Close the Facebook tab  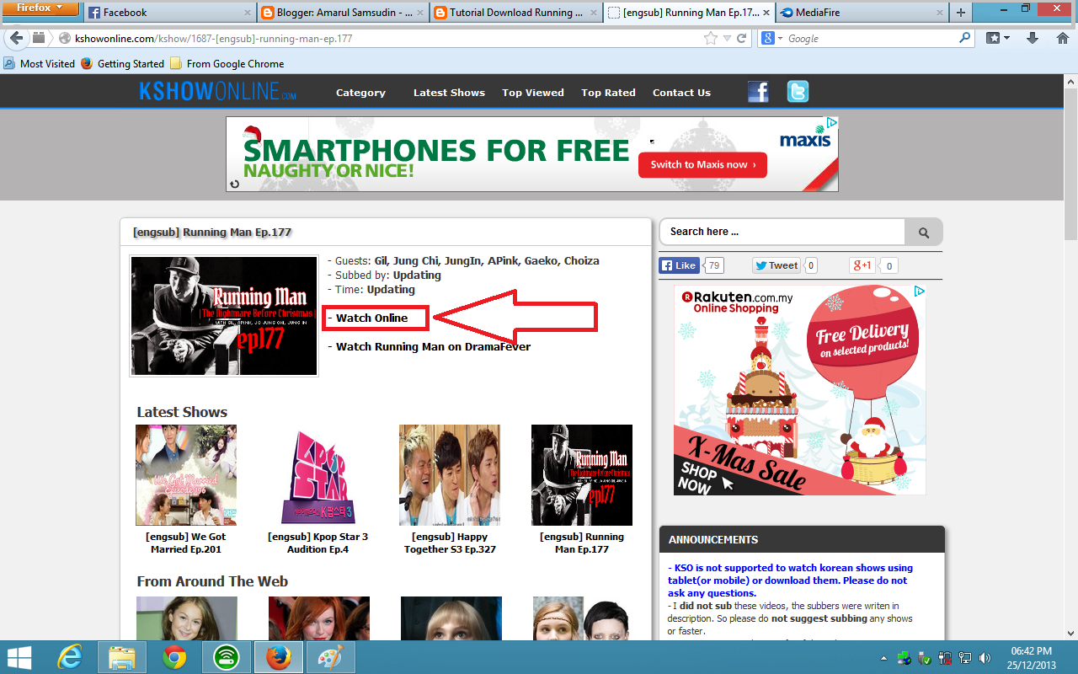click(247, 13)
